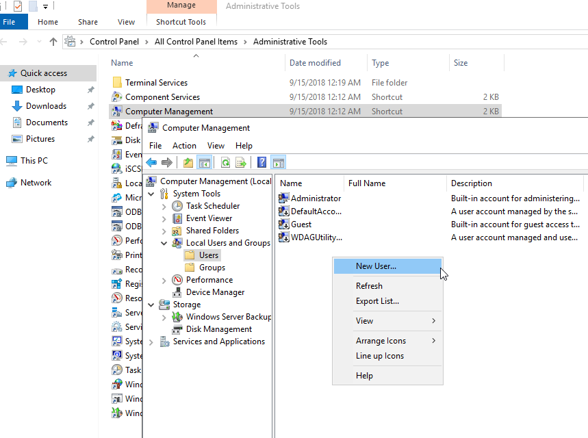This screenshot has height=438, width=588.
Task: Click the Component Services shortcut icon
Action: click(x=117, y=97)
